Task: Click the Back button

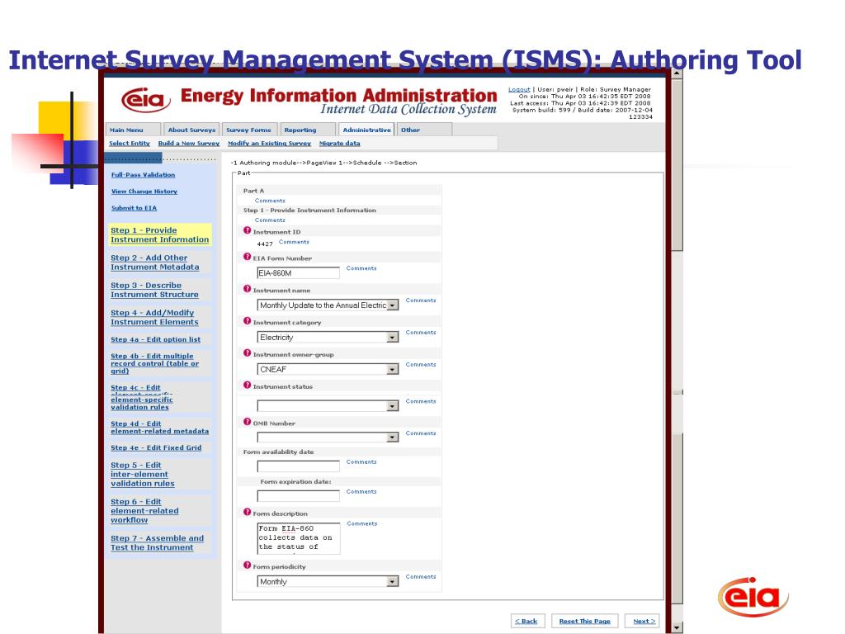Action: click(x=527, y=621)
